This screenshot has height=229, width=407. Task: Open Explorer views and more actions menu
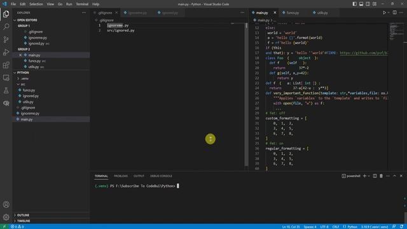(x=84, y=13)
